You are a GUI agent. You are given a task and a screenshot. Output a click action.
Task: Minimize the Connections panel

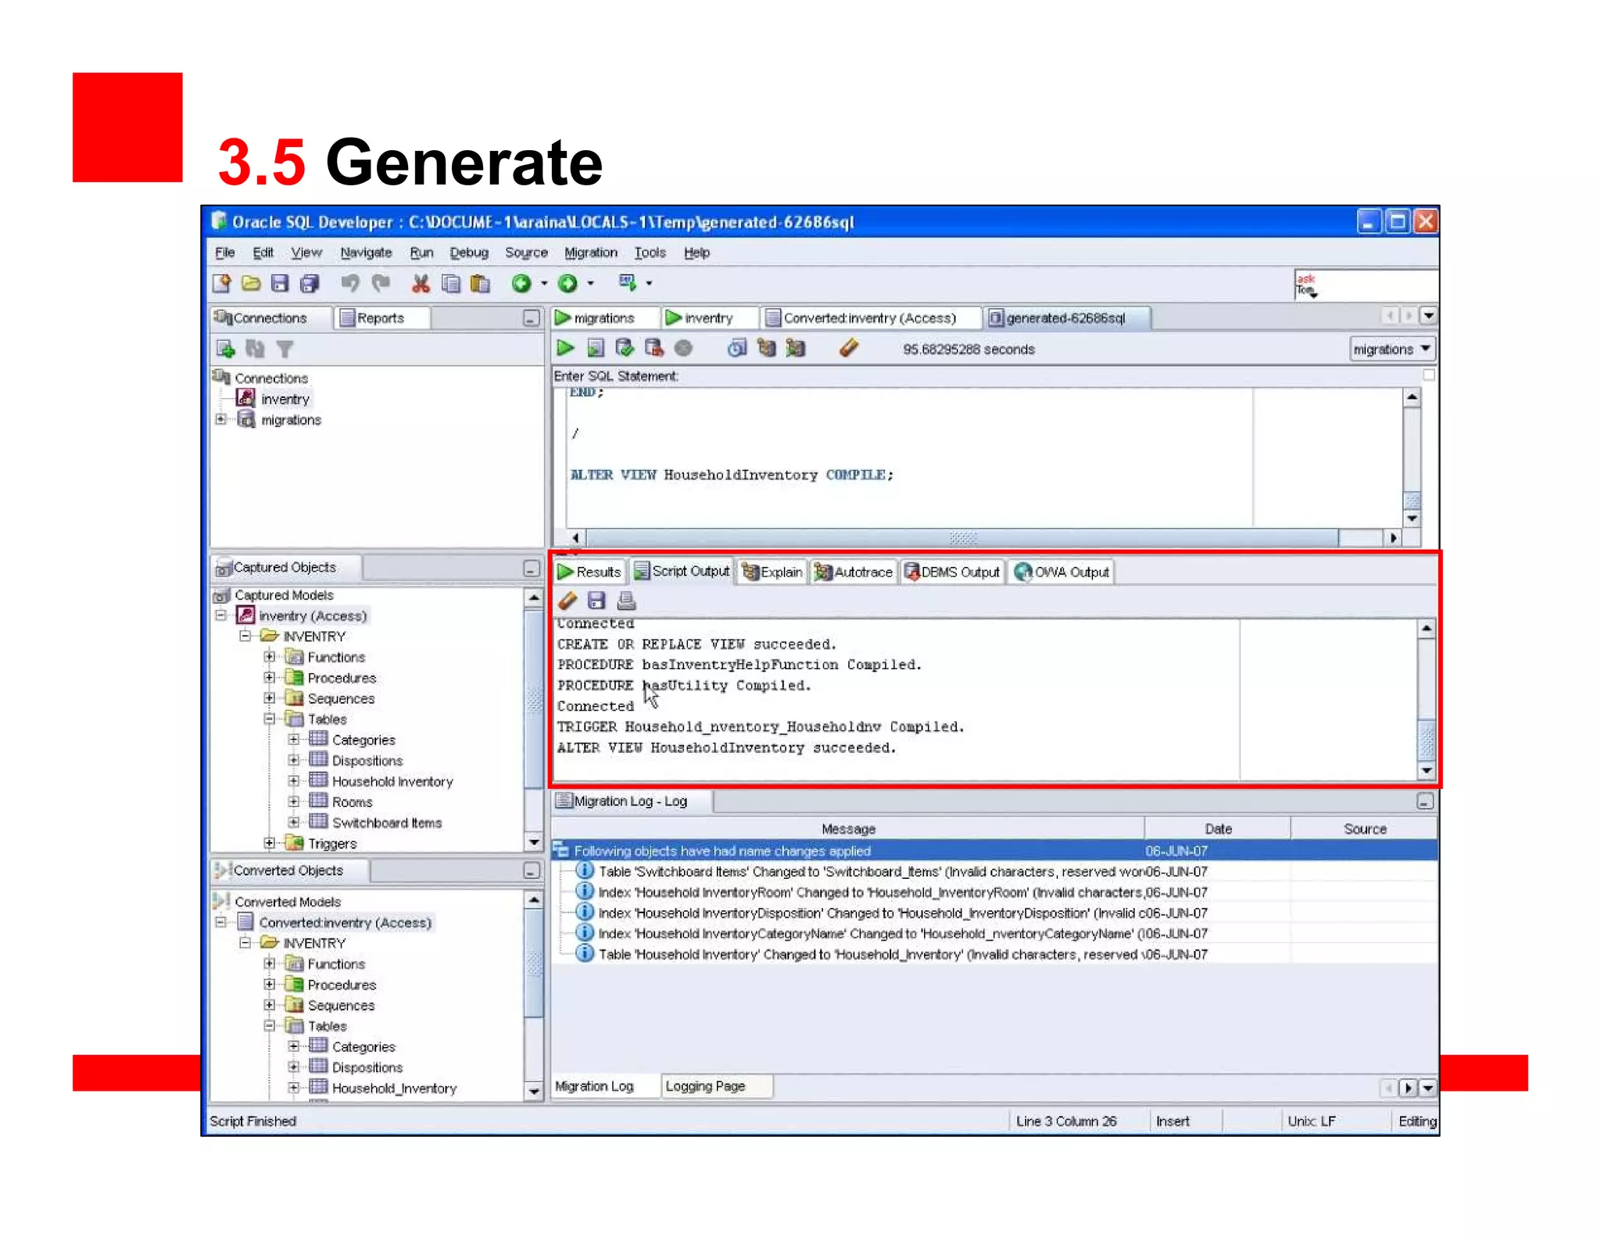pyautogui.click(x=531, y=318)
